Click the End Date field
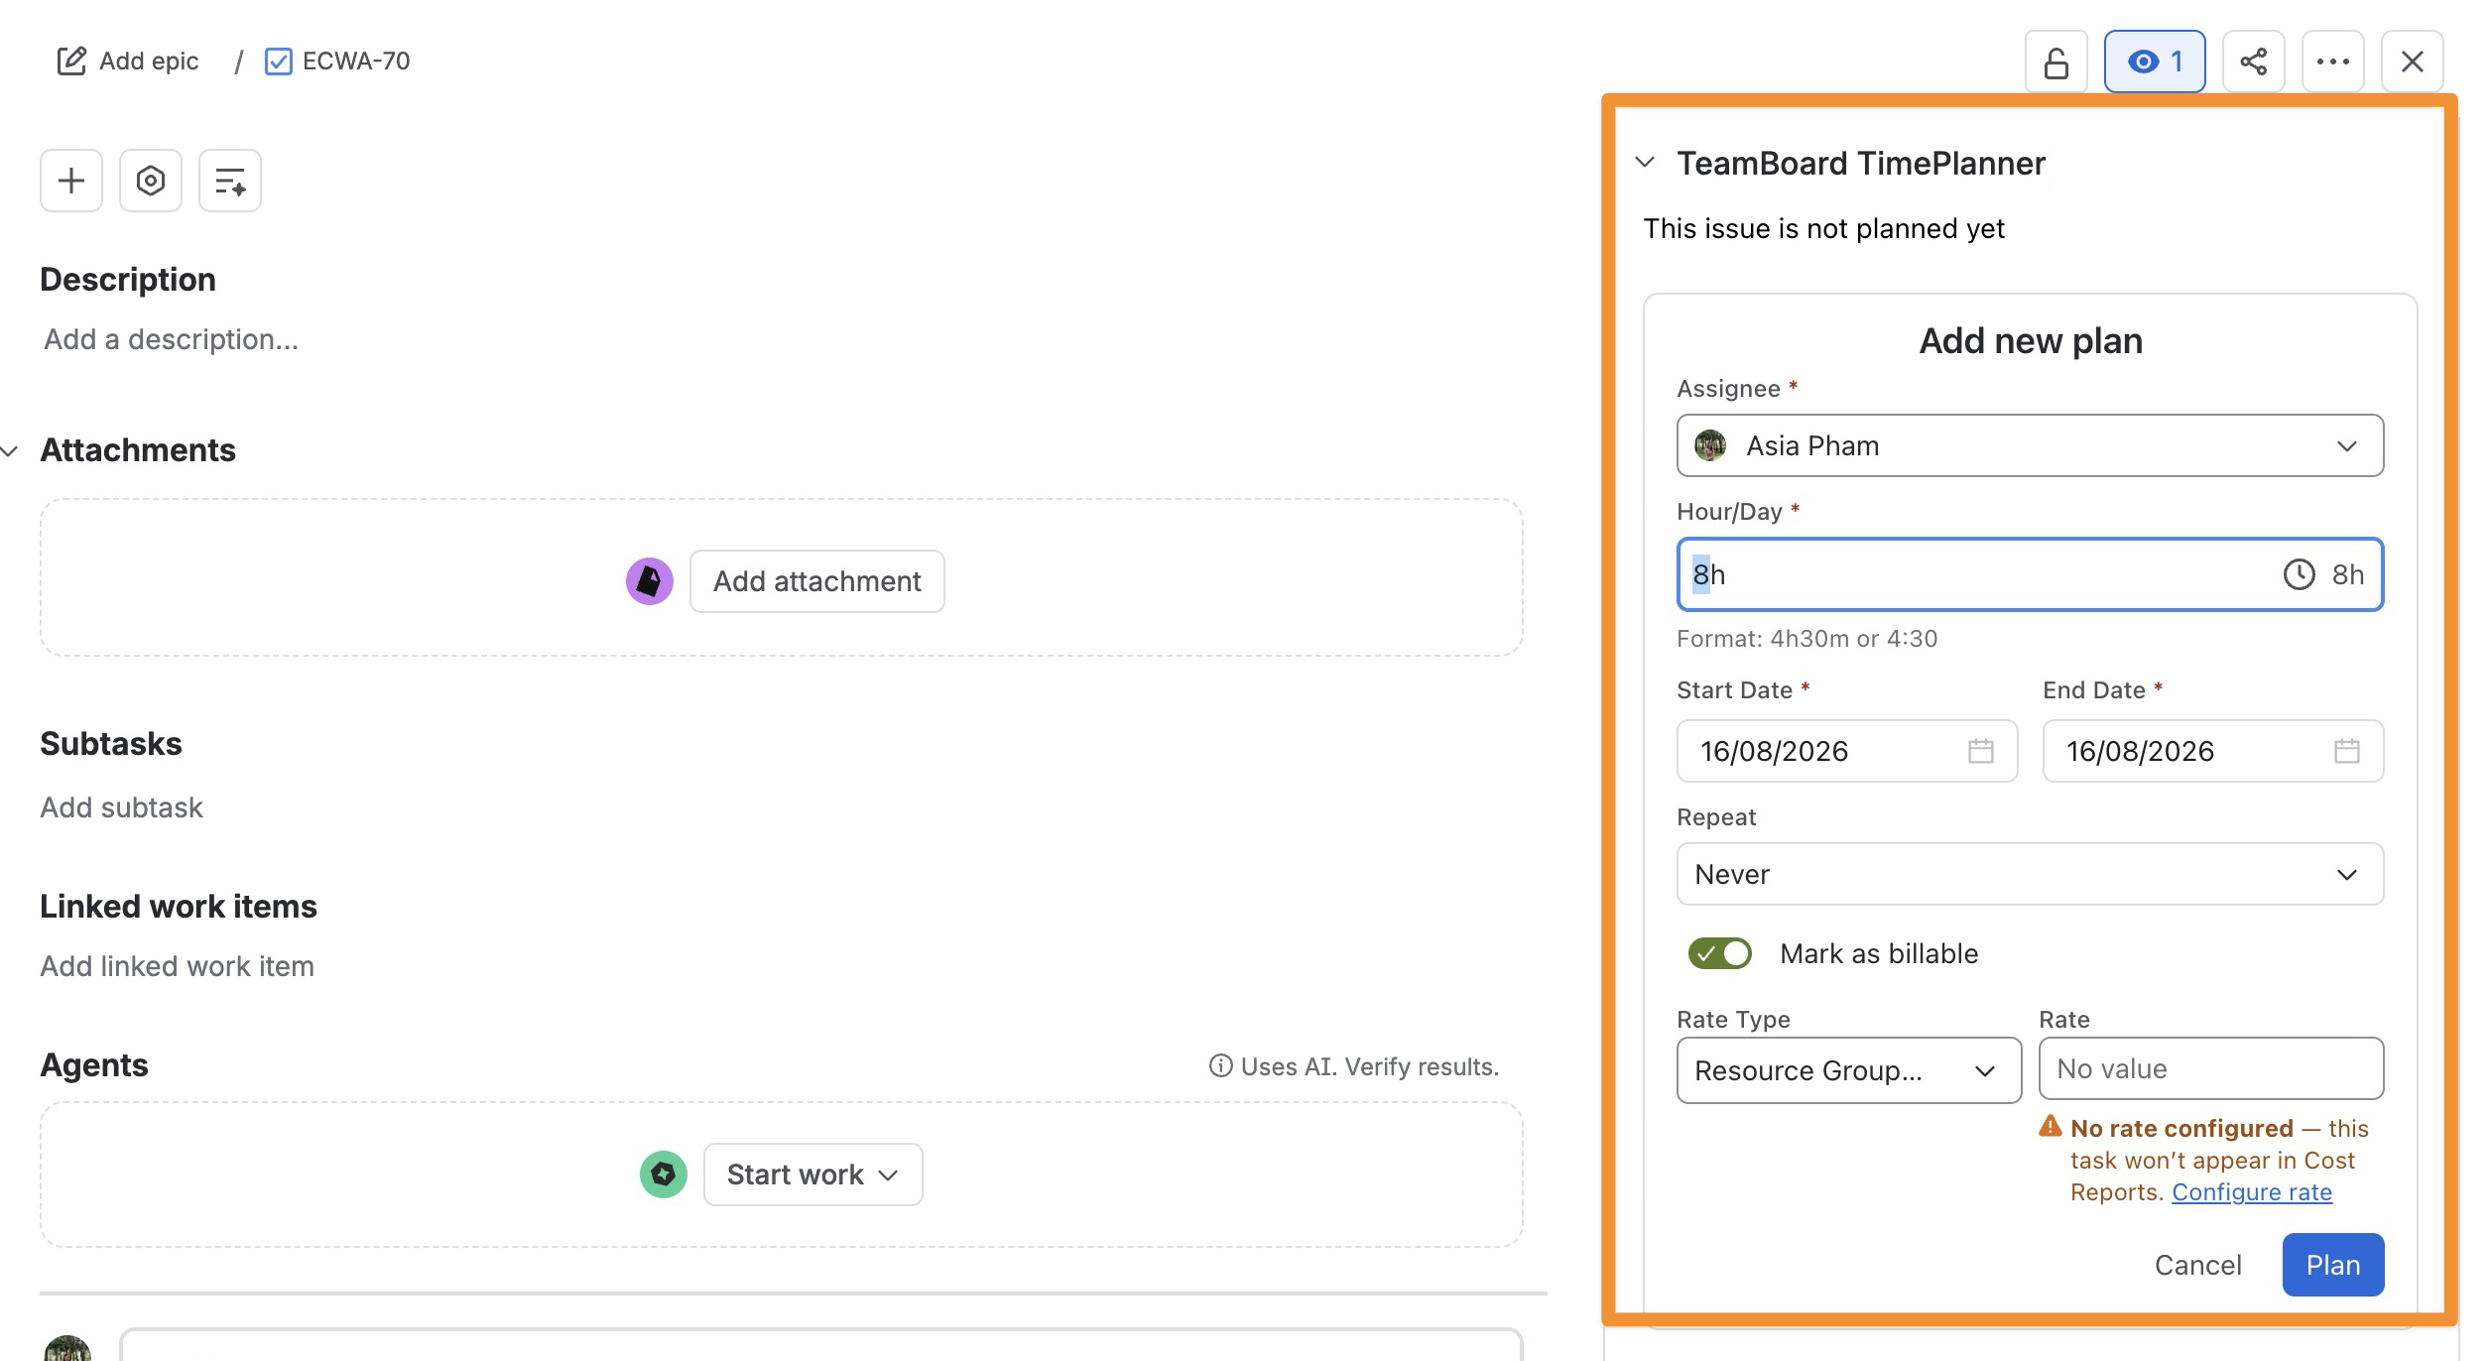 pos(2213,751)
